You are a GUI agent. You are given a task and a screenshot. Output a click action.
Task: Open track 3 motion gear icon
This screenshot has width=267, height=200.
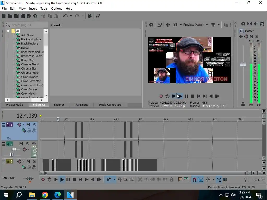pos(19,161)
